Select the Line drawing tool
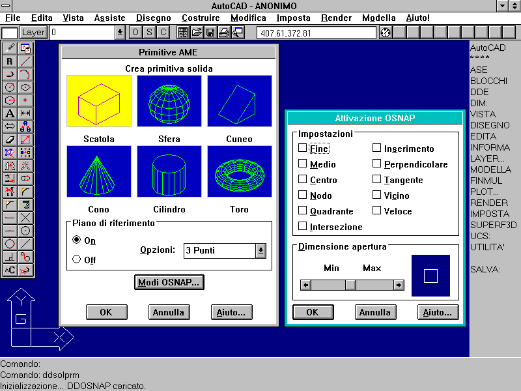 click(25, 61)
